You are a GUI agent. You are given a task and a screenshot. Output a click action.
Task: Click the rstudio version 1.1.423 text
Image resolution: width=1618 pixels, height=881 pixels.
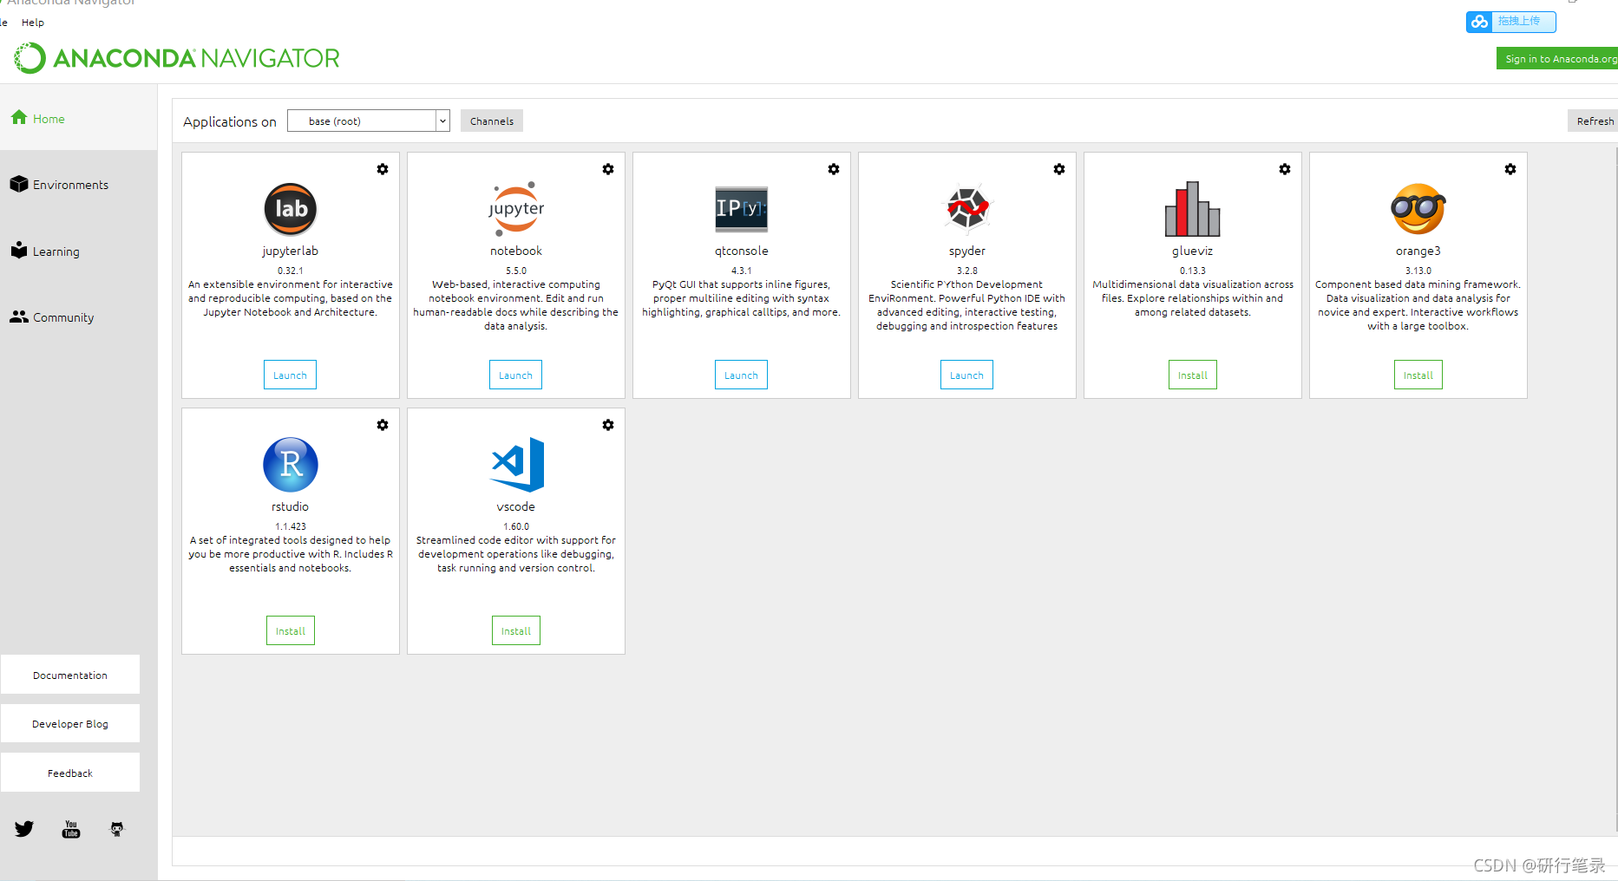[291, 526]
